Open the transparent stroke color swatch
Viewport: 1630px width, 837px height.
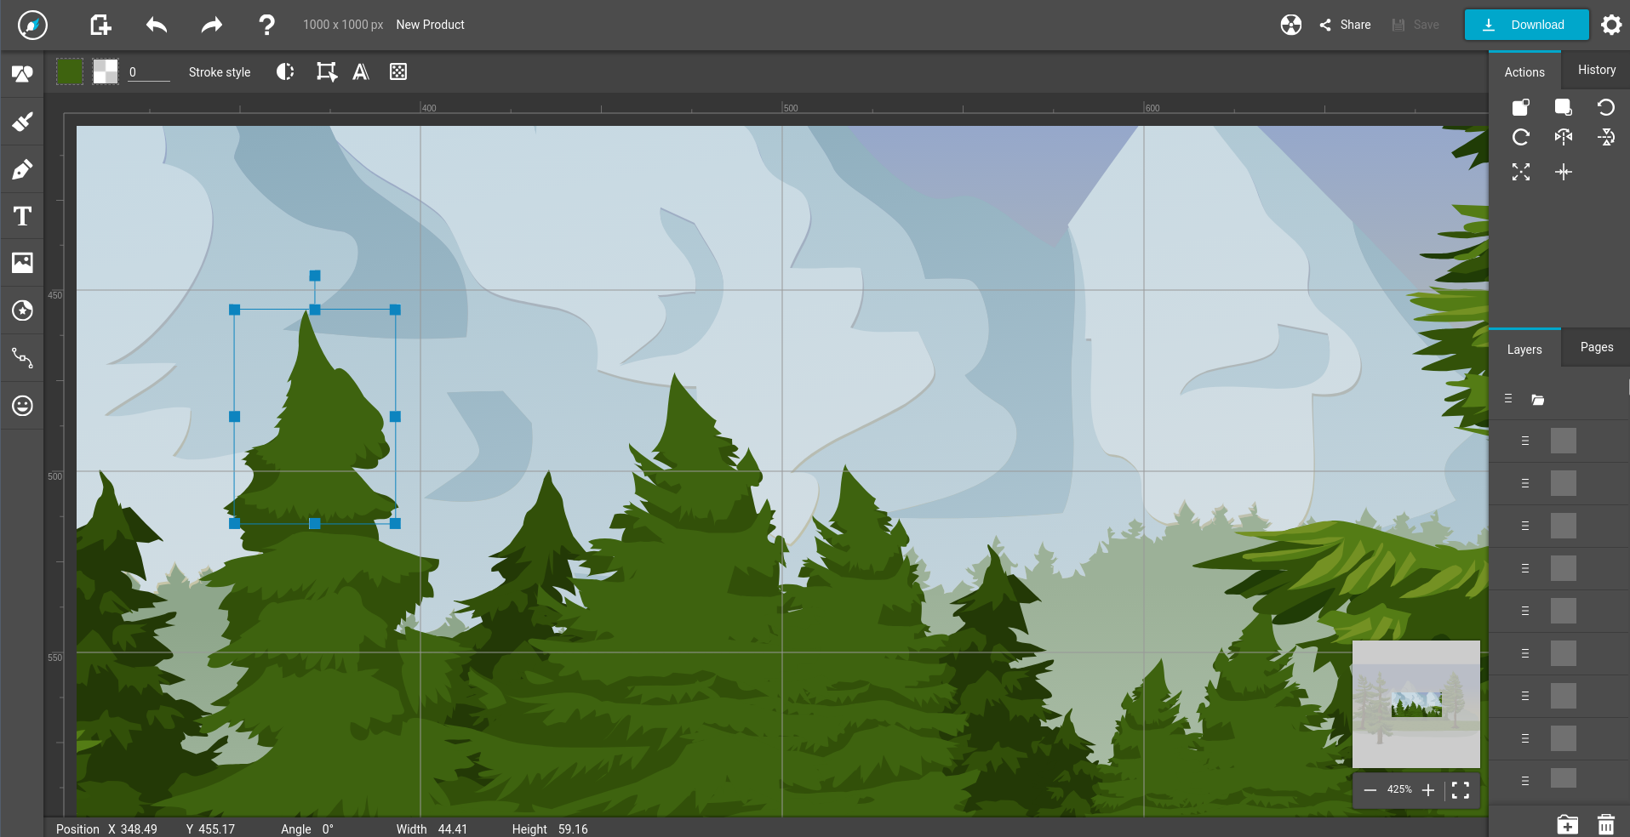pyautogui.click(x=106, y=71)
